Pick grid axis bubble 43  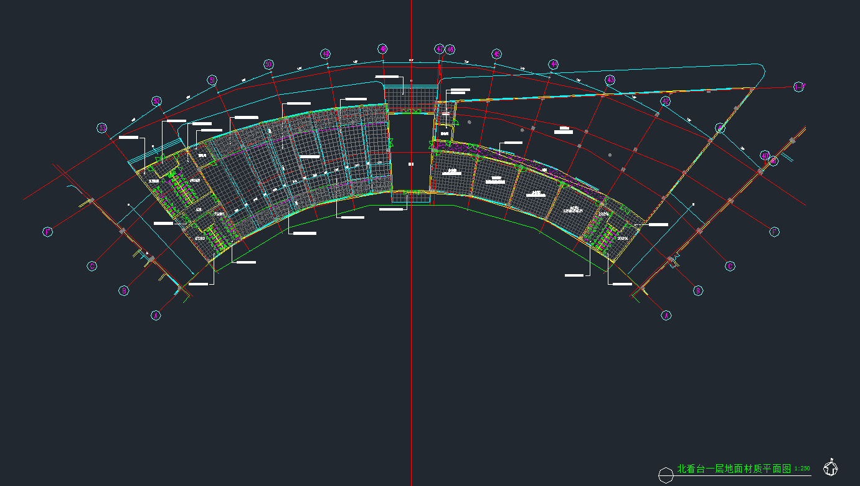coord(610,80)
